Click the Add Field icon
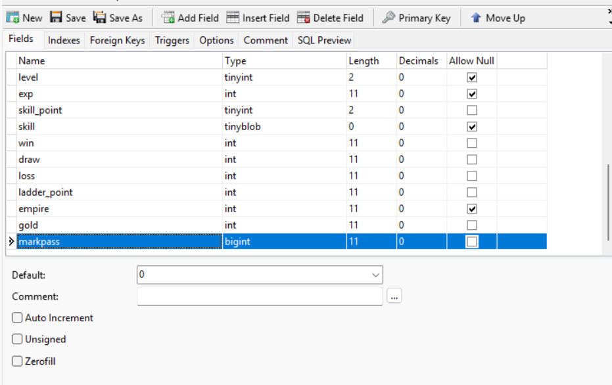 tap(168, 18)
